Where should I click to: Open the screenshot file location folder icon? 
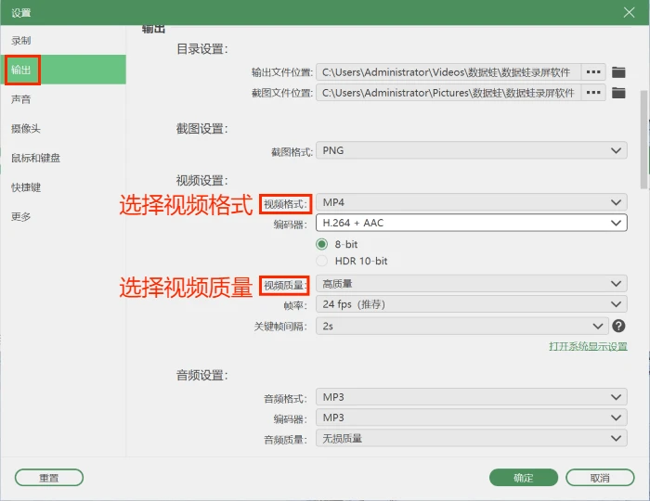pyautogui.click(x=618, y=93)
